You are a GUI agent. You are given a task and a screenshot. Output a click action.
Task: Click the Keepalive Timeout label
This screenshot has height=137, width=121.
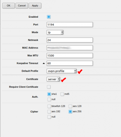tap(27, 63)
